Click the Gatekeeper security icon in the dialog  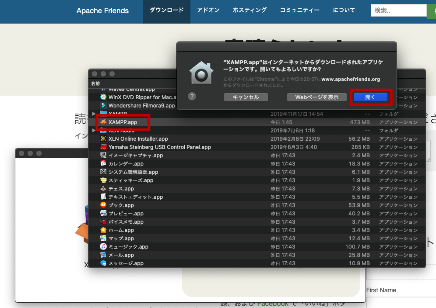pyautogui.click(x=201, y=73)
